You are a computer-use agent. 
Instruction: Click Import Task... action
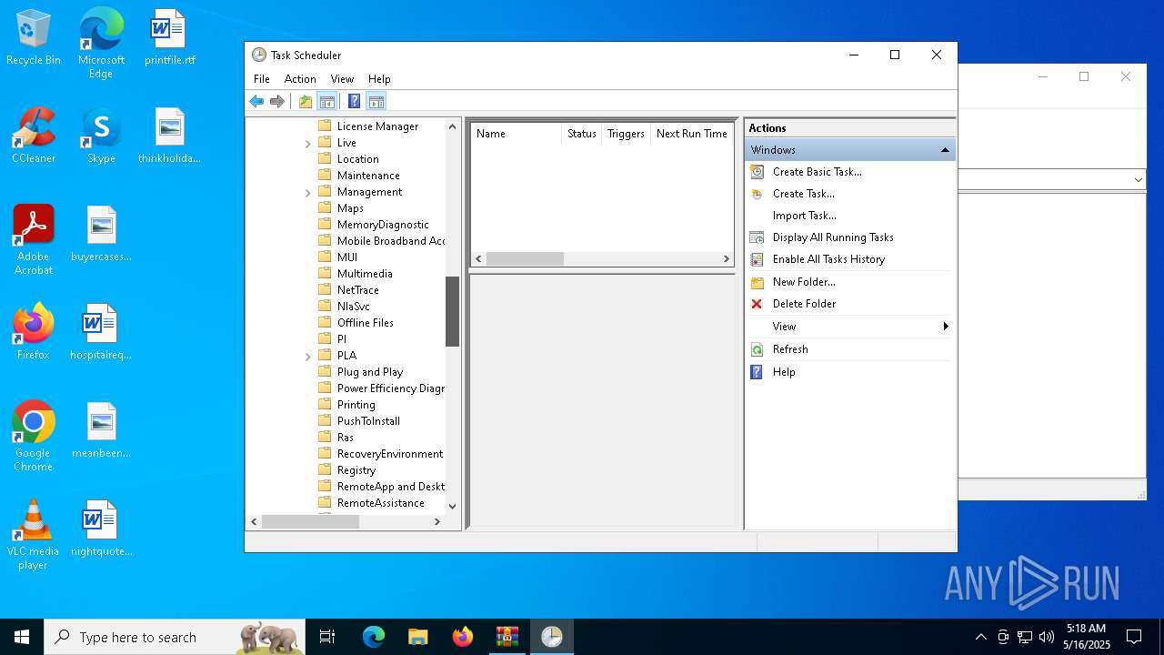click(804, 215)
